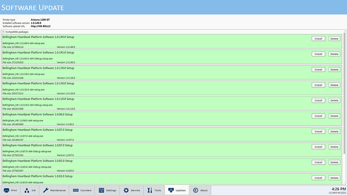Screen dimensions: 347x195
Task: Click File size 217894116 text
Action: (x=13, y=47)
